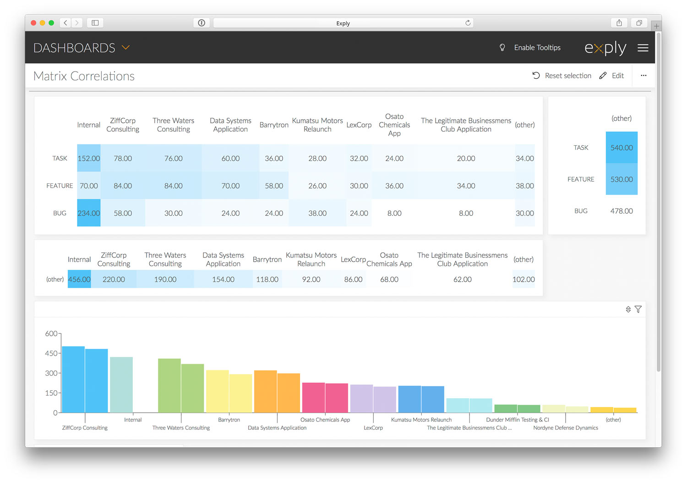Click the Enable Tooltips lightbulb icon
The image size is (687, 483).
coord(502,48)
